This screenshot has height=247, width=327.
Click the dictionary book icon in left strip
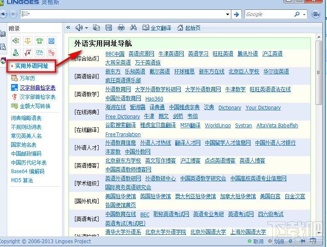pyautogui.click(x=3, y=34)
